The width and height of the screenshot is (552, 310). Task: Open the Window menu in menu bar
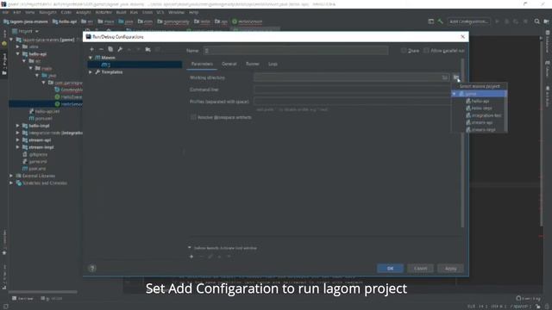click(176, 12)
